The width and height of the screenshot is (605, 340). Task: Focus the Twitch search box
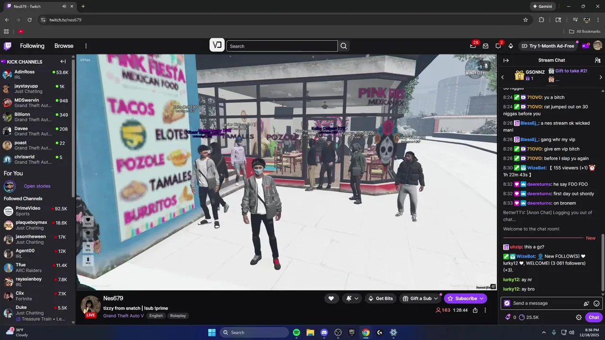click(x=282, y=46)
